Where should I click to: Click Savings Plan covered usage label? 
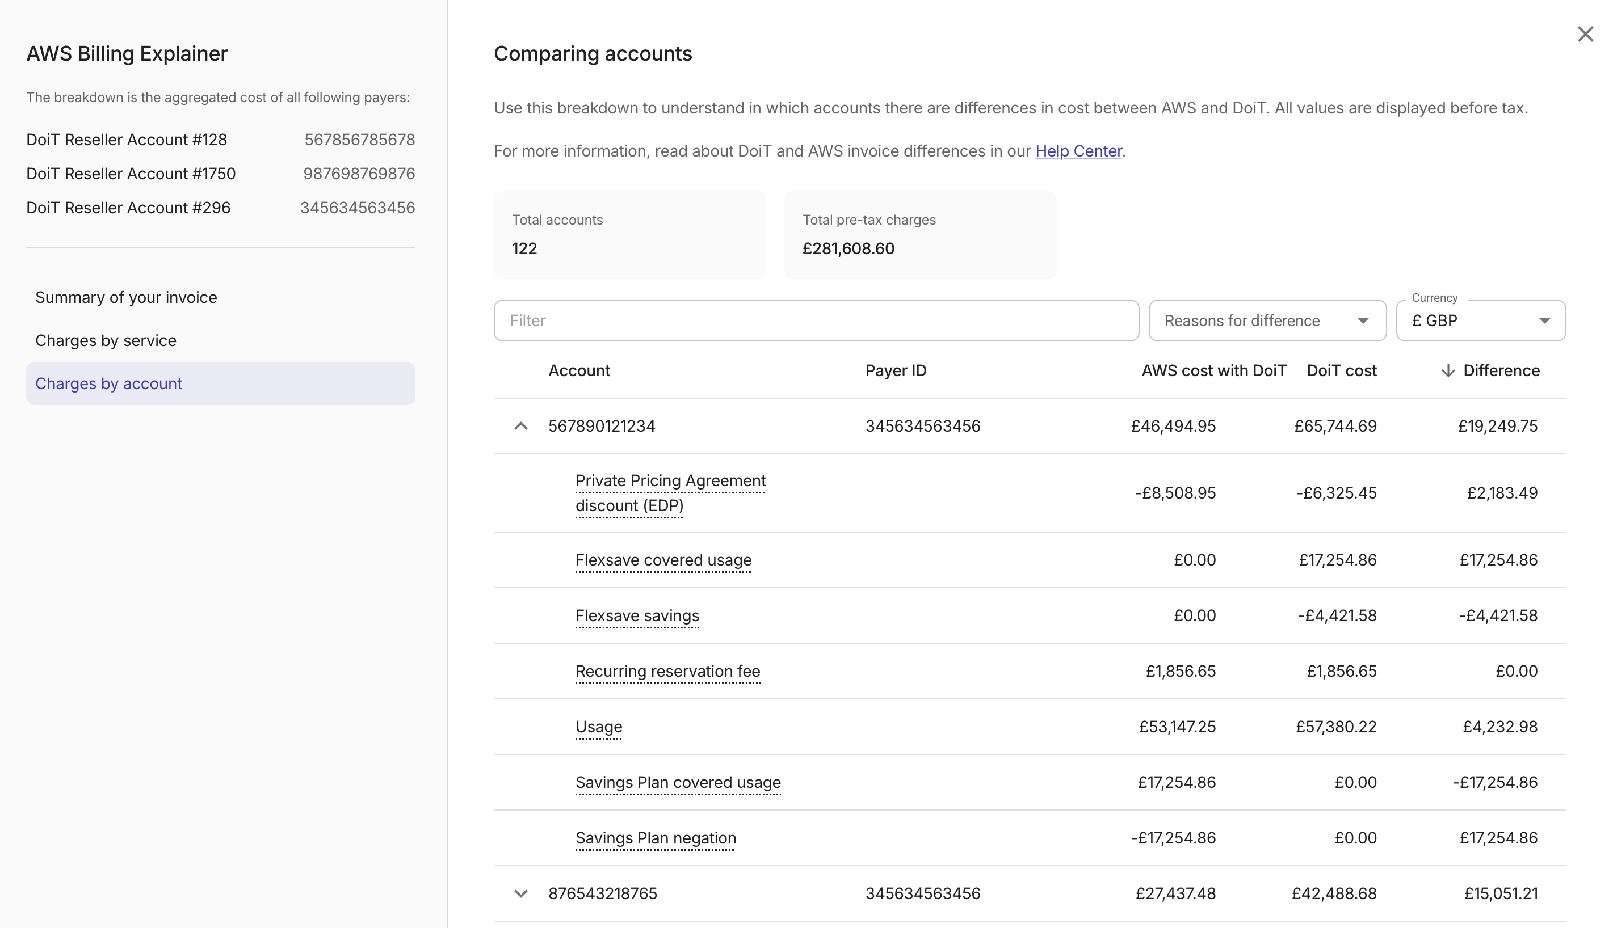click(678, 782)
